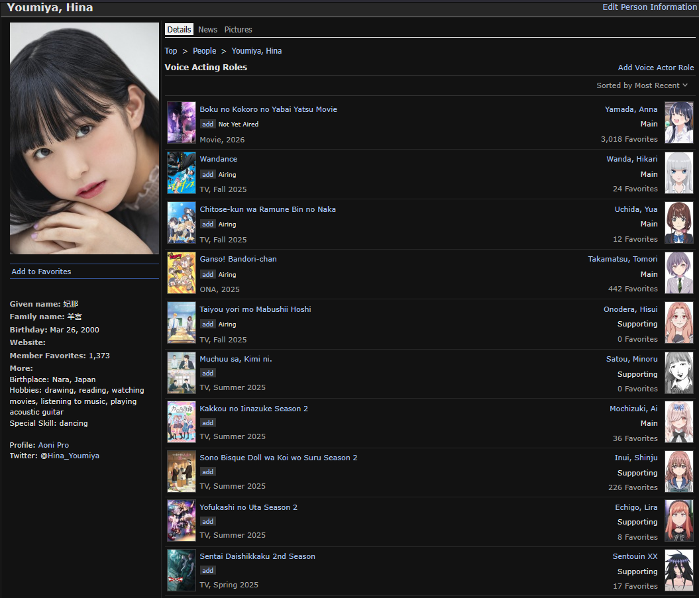Click Satou, Minoru character portrait
The height and width of the screenshot is (598, 699).
[x=679, y=373]
